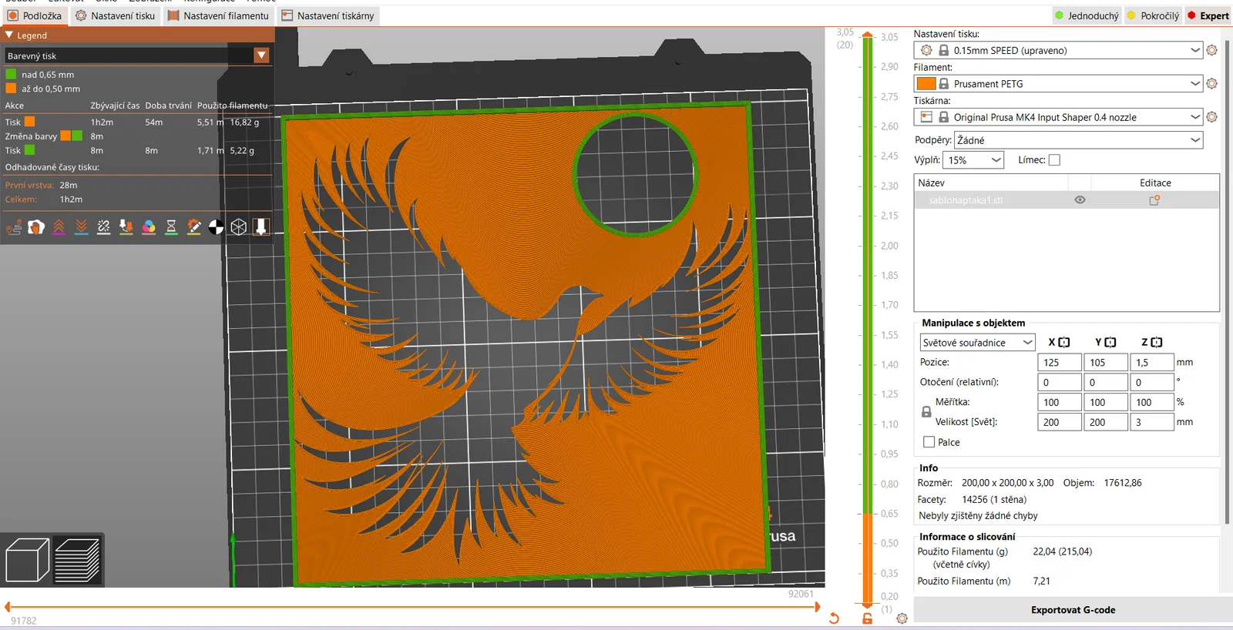Mirror object along Y axis
The width and height of the screenshot is (1233, 630).
[1110, 342]
